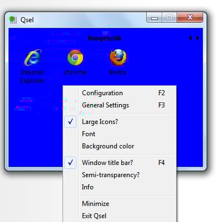Launch the firefox shortcut icon
Image resolution: width=217 pixels, height=222 pixels.
click(x=118, y=58)
